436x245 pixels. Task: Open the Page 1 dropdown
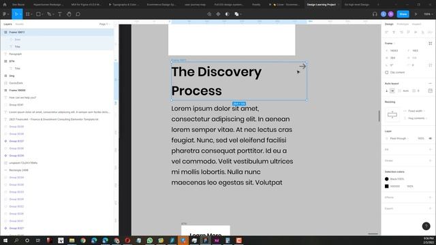coord(104,24)
